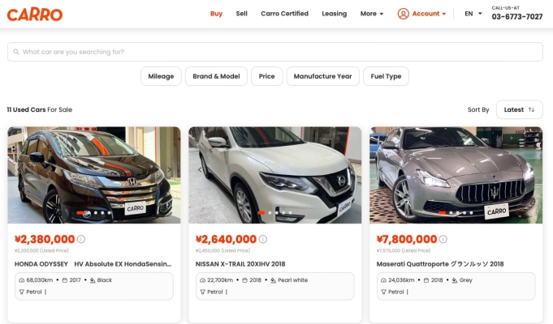
Task: Open the Latest sort dropdown
Action: point(519,109)
